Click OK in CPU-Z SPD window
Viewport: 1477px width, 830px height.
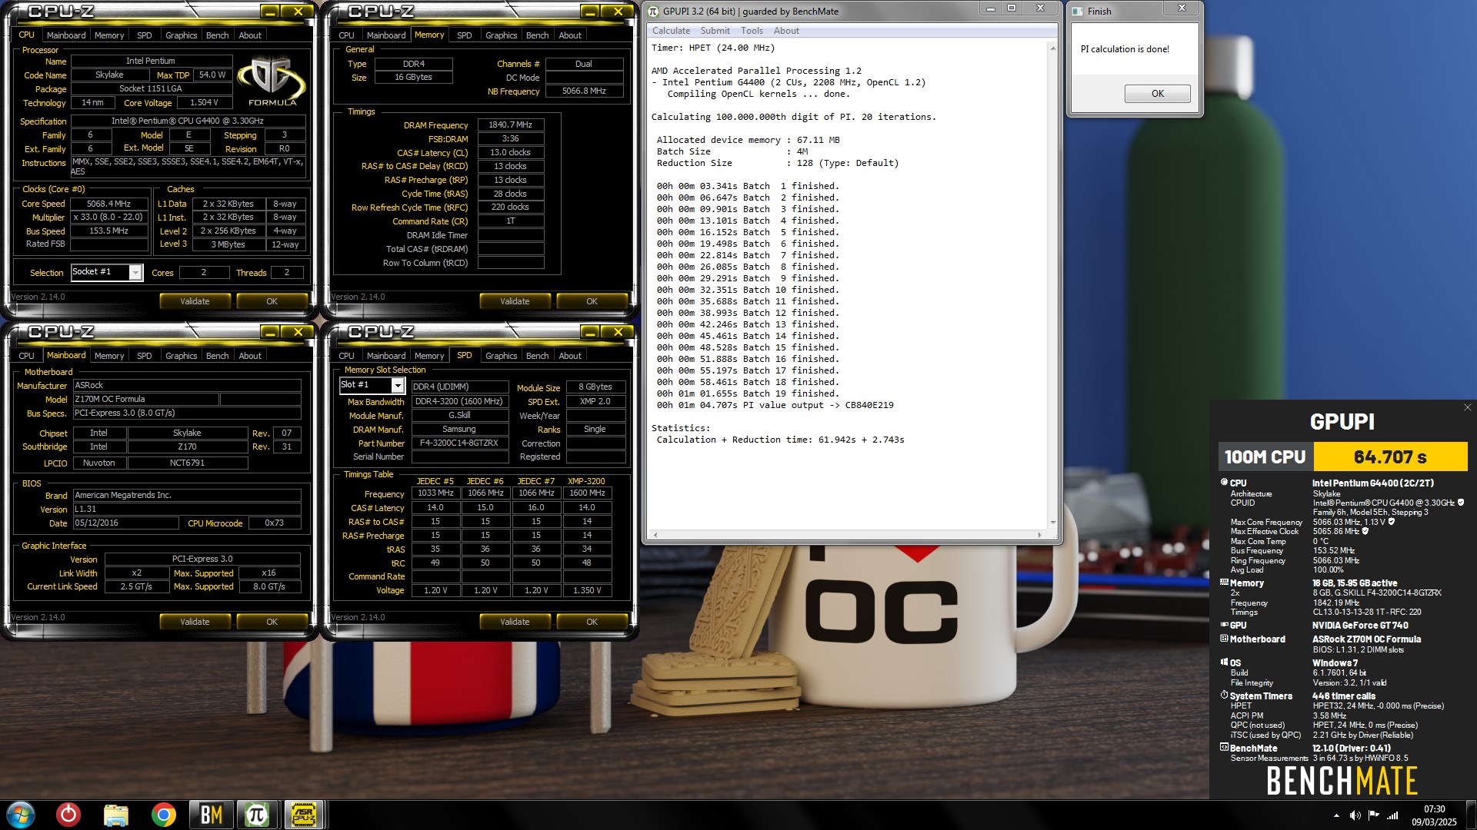(x=592, y=622)
